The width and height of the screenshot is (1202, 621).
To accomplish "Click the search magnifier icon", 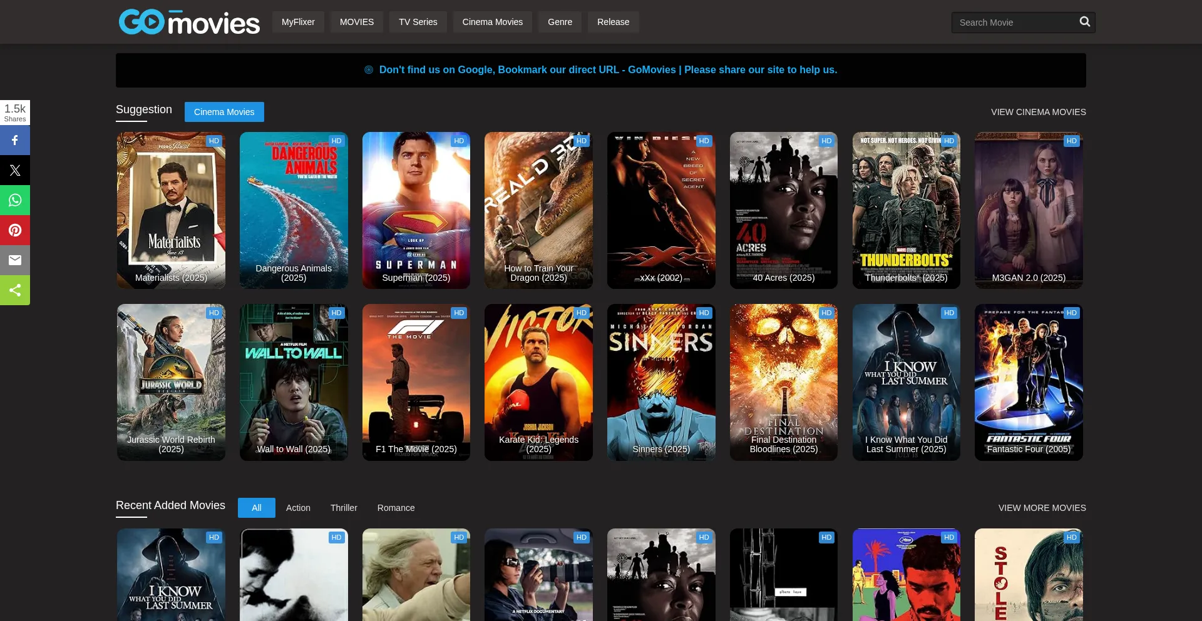I will pos(1084,22).
